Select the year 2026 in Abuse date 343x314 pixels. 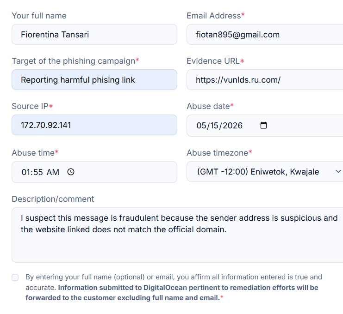232,126
